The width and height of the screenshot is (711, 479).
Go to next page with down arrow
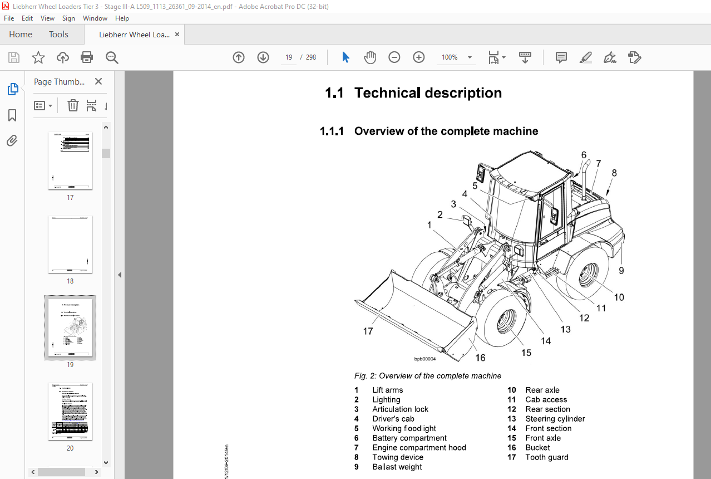point(263,57)
